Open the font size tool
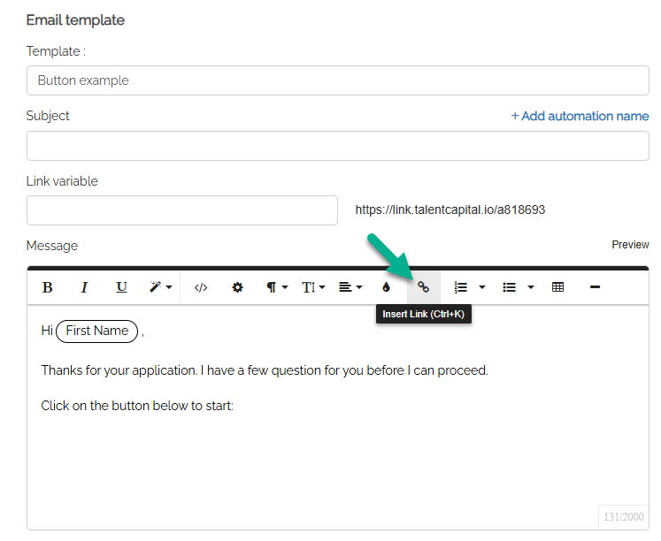 [308, 287]
